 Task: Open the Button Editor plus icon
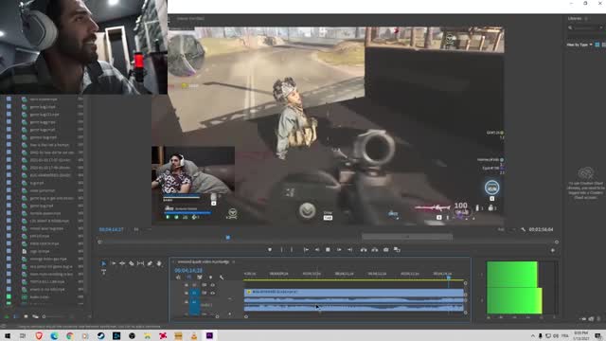[x=553, y=250]
